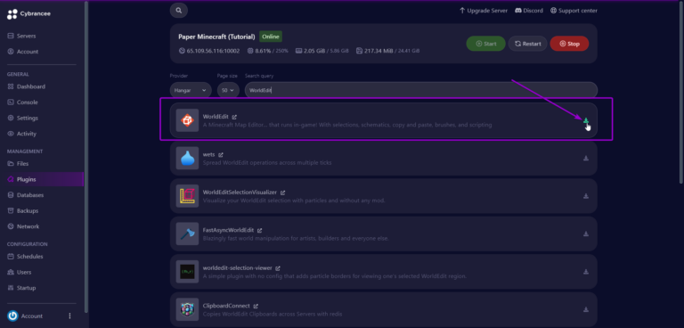
Task: Click the Online status badge
Action: pos(271,37)
